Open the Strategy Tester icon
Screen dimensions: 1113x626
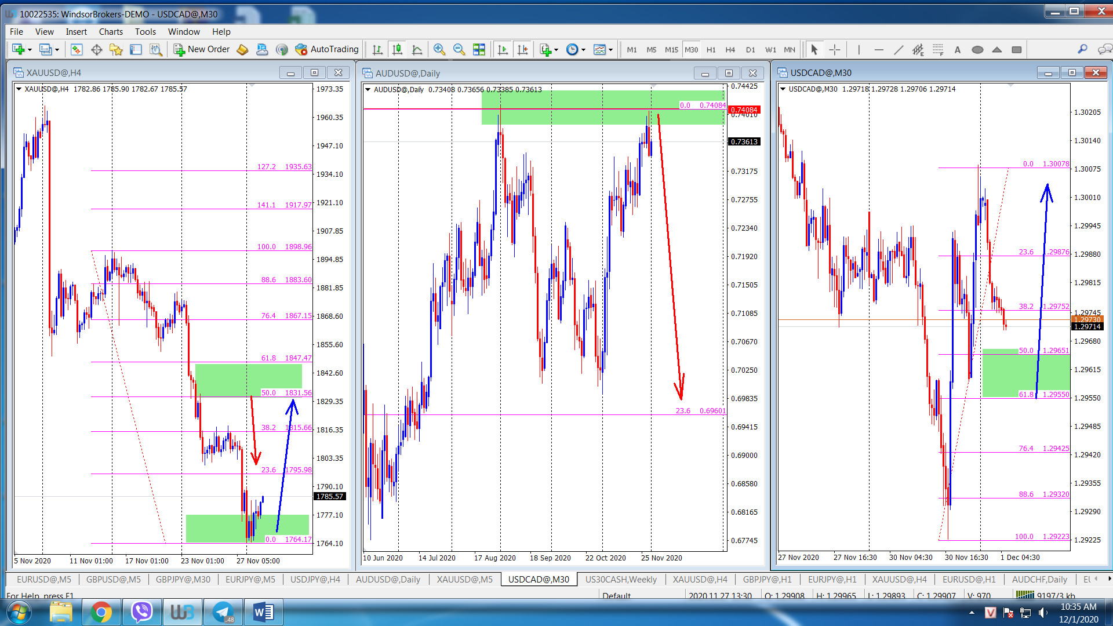point(155,50)
